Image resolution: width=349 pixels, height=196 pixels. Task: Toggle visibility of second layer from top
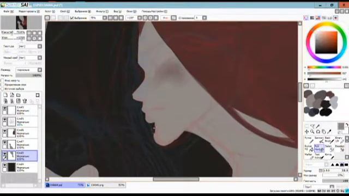[x=4, y=119]
